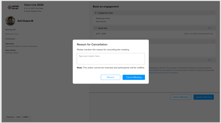221x123 pixels.
Task: Expand the chevron beside the lower Edit link
Action: pyautogui.click(x=213, y=60)
